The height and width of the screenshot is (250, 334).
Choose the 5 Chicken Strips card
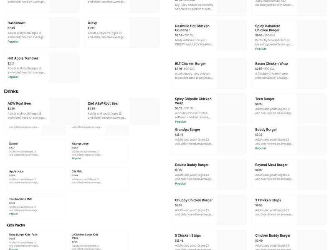coord(209,240)
